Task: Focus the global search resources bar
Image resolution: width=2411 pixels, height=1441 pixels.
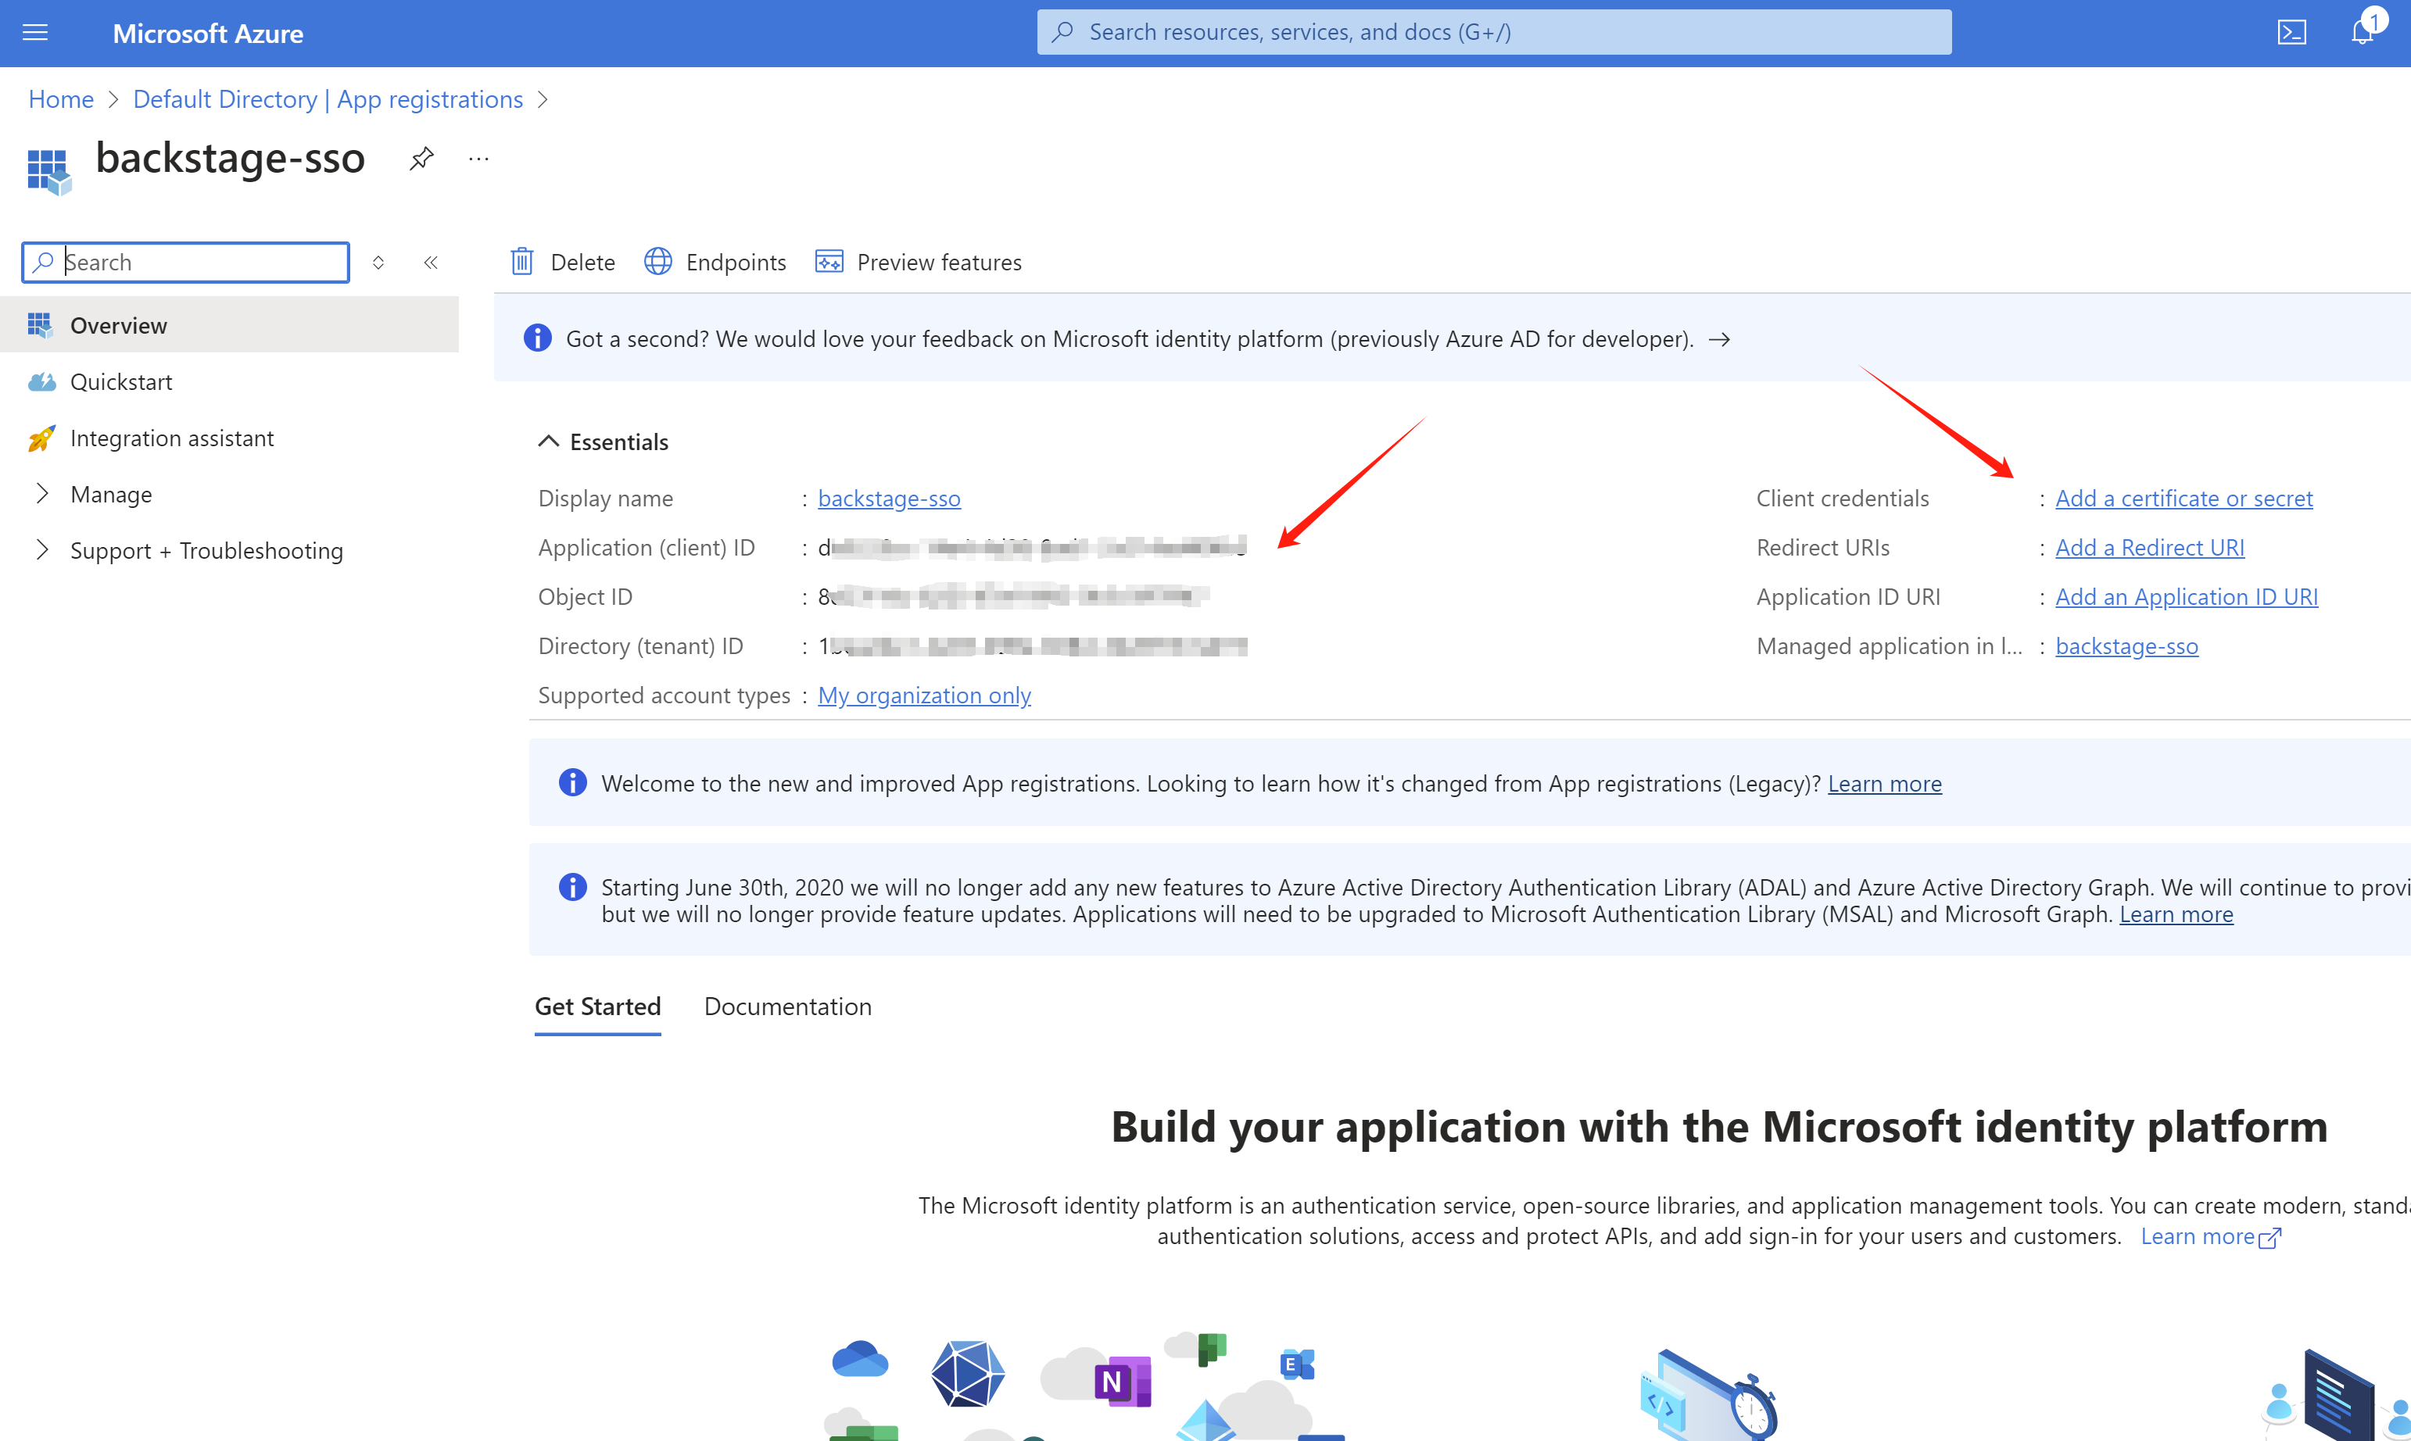Action: click(1493, 33)
